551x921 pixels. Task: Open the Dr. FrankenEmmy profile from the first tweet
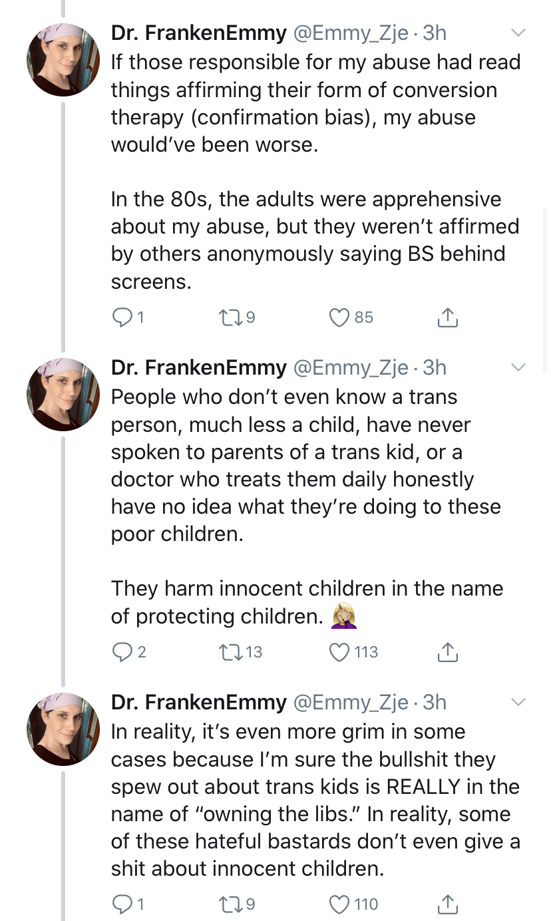199,33
